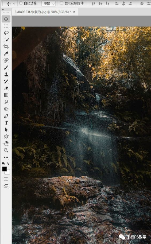The height and width of the screenshot is (244, 151).
Task: Select the Crop tool
Action: [x=6, y=46]
